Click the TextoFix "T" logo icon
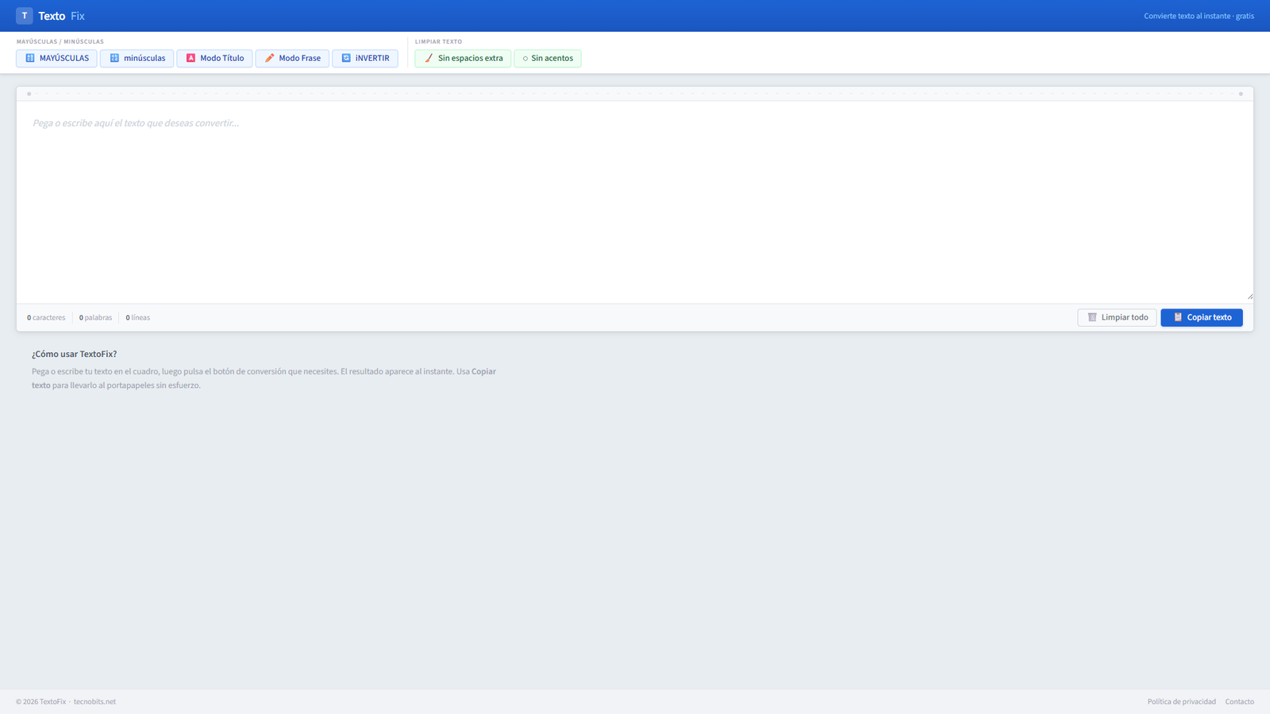Screen dimensions: 1270x714 click(24, 16)
